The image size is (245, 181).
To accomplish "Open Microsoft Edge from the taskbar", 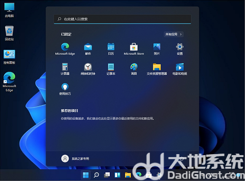I will (x=139, y=175).
